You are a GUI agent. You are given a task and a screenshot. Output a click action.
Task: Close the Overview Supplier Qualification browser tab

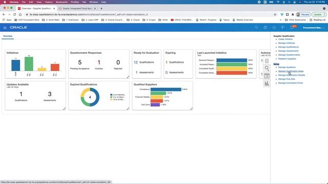54,9
